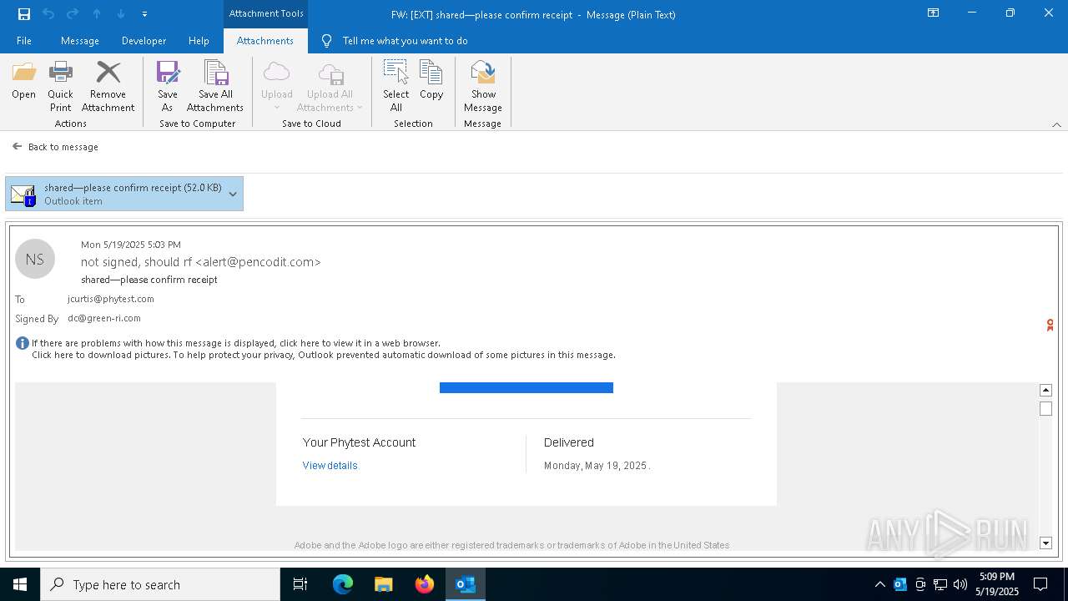Customize Quick Access Toolbar dropdown
The width and height of the screenshot is (1068, 601).
(x=144, y=14)
